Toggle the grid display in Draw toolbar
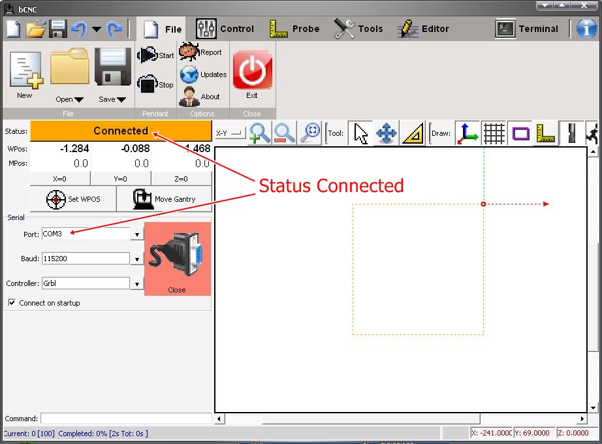The height and width of the screenshot is (444, 602). point(494,133)
